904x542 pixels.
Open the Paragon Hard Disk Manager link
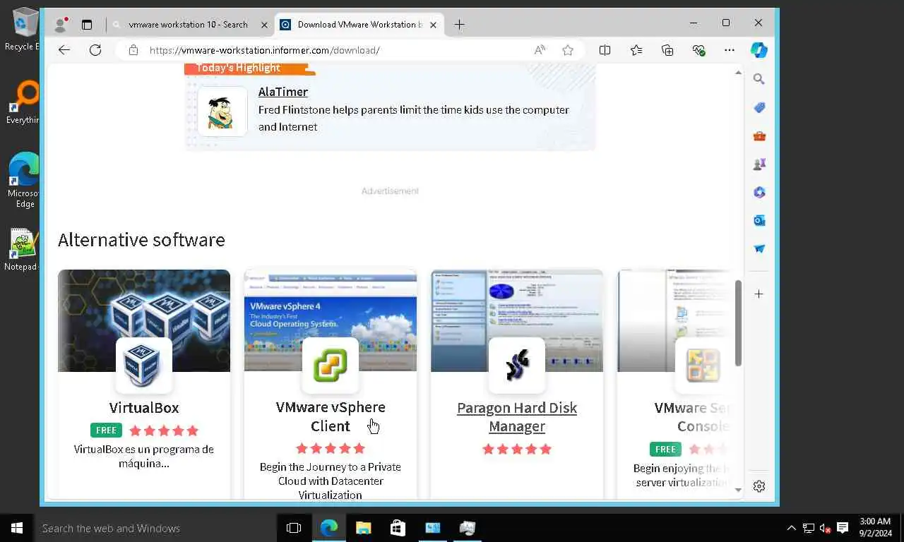click(x=517, y=417)
